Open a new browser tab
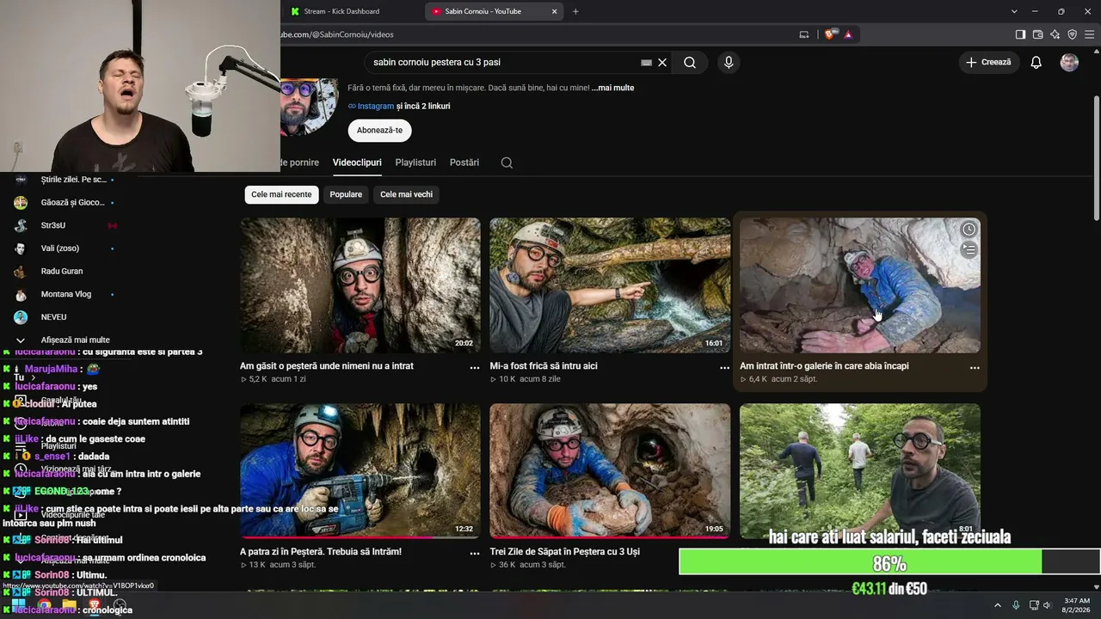The image size is (1101, 619). pyautogui.click(x=575, y=11)
